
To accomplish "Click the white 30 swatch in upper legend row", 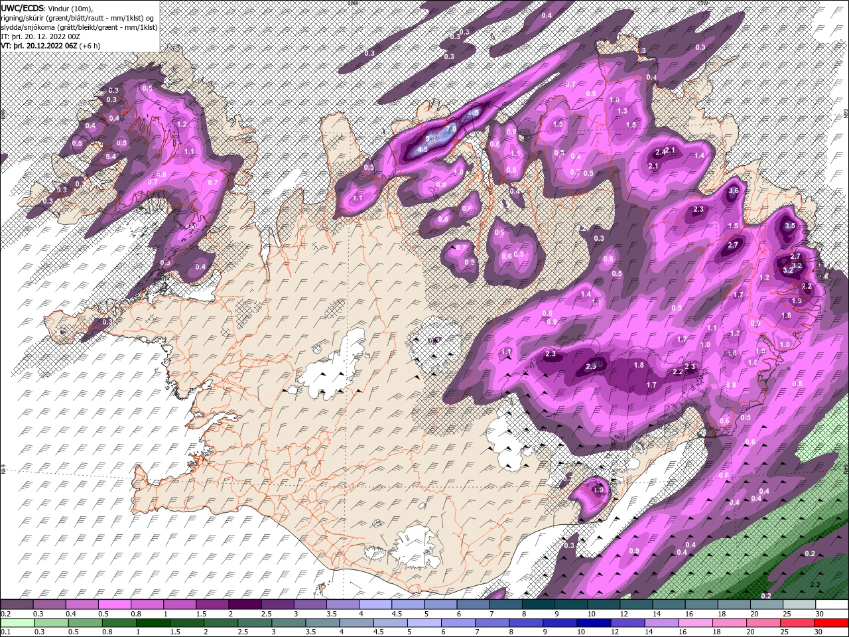I will point(832,604).
